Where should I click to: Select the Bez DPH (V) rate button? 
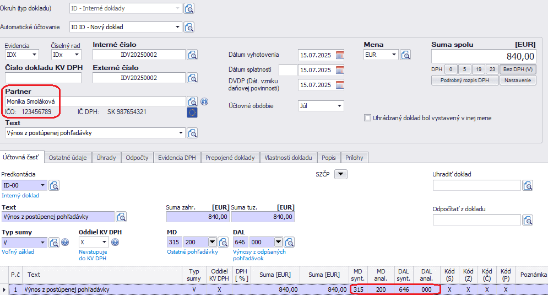(x=519, y=69)
